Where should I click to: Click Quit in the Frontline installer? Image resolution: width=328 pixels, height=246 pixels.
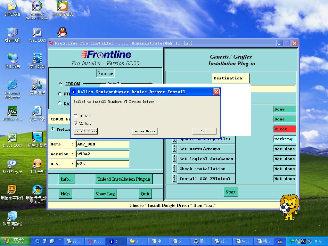click(145, 194)
